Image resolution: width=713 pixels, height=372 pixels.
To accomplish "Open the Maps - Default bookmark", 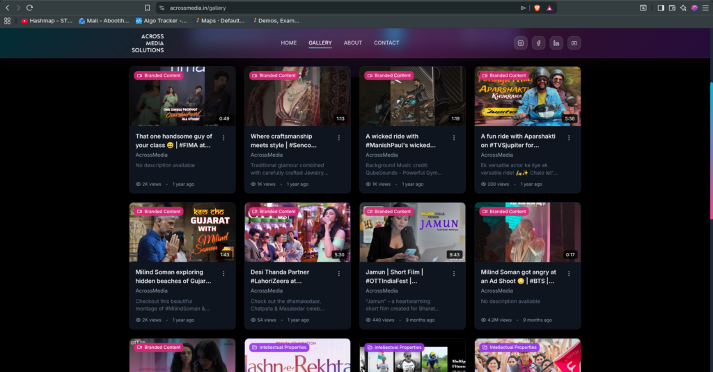I will pyautogui.click(x=219, y=20).
